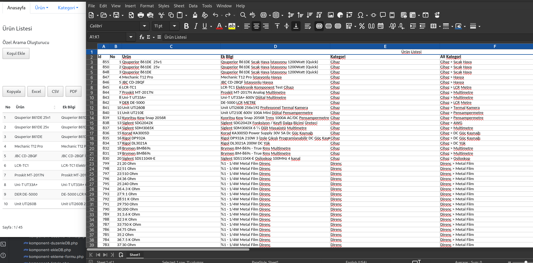
Task: Open terminal panel icon in editor
Action: tap(3, 244)
